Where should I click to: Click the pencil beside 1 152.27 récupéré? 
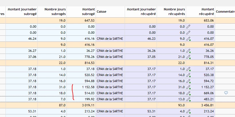coord(188,87)
